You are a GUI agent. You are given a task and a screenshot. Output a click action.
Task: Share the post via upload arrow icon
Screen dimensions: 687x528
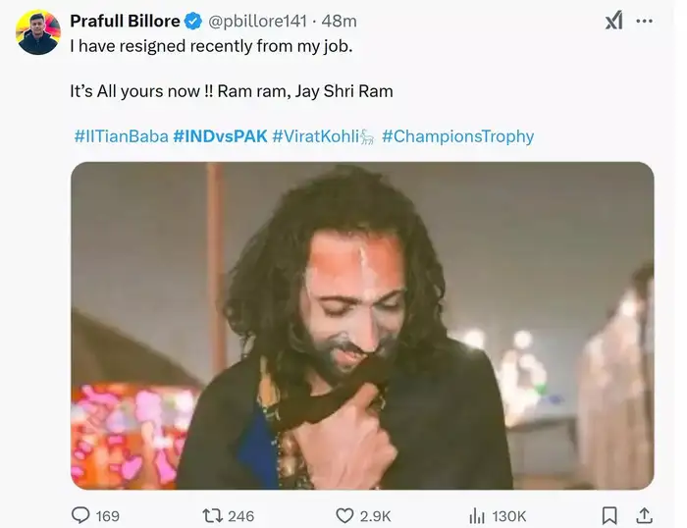644,515
